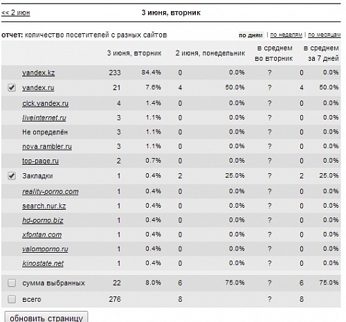Image resolution: width=346 pixels, height=322 pixels.
Task: Tick the всего checkbox
Action: click(12, 299)
